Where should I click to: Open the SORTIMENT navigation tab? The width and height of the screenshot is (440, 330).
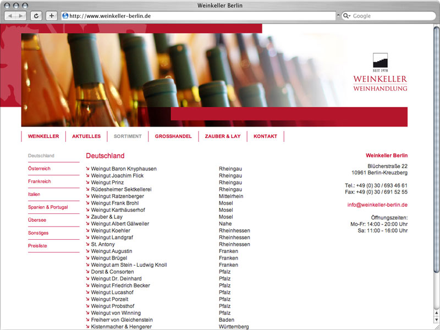(x=128, y=136)
